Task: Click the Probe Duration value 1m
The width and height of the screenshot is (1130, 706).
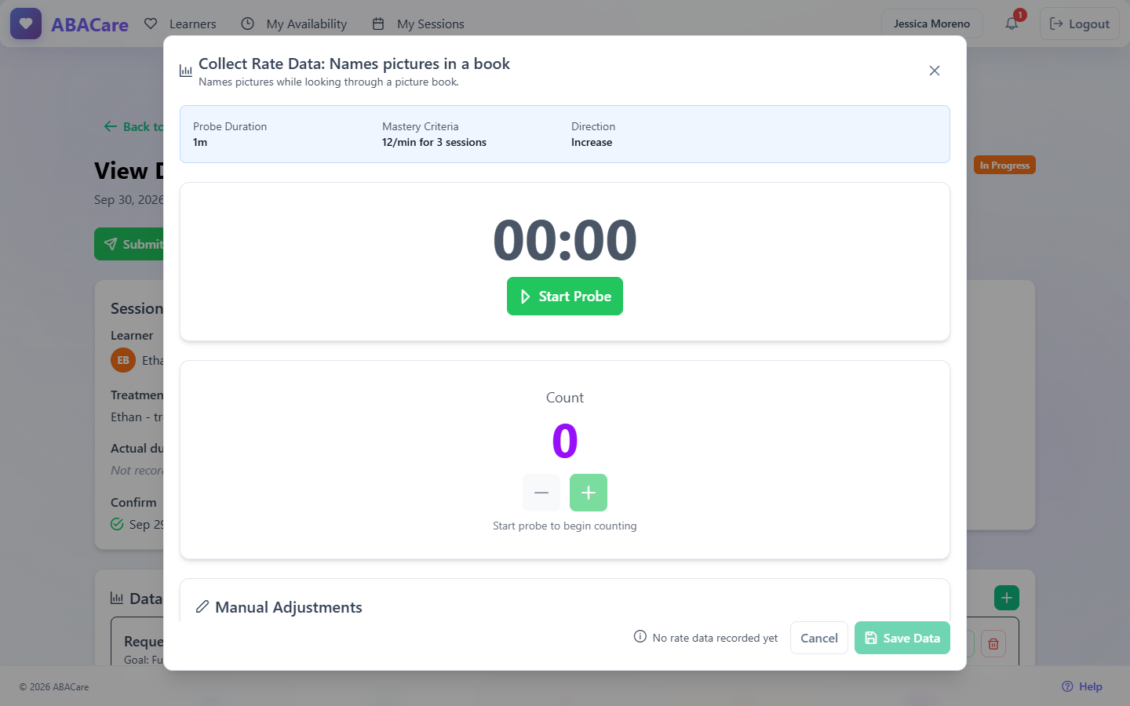Action: [200, 142]
